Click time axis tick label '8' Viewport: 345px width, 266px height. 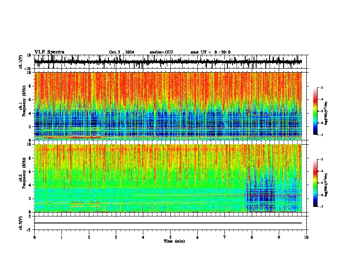[x=252, y=237]
